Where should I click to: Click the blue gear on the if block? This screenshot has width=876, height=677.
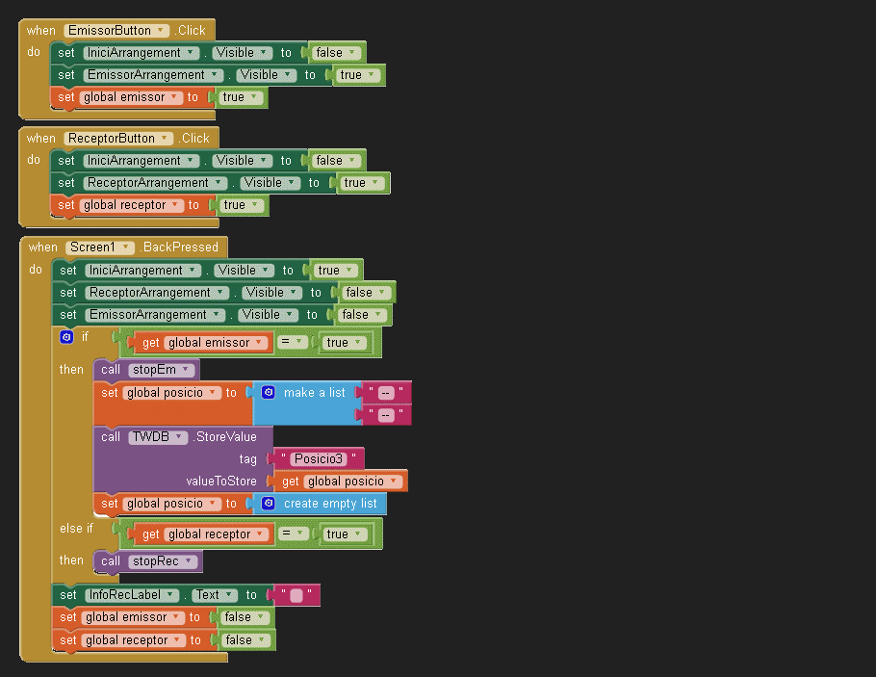tap(66, 337)
